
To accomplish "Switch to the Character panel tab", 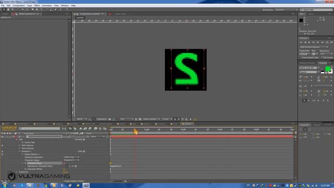I will 323,63.
